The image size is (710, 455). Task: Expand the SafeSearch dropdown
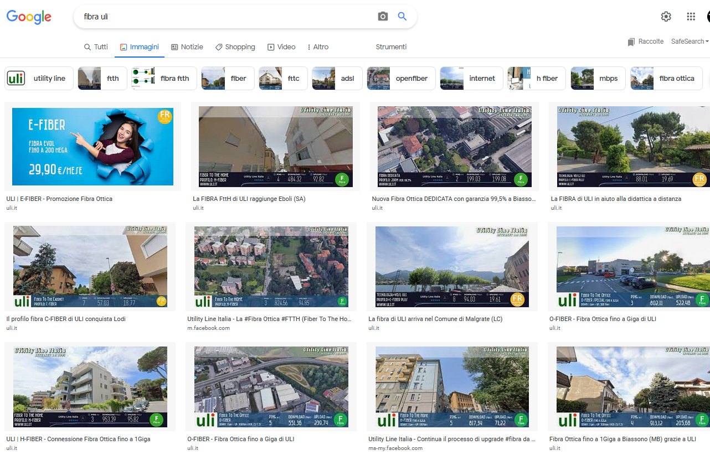tap(690, 42)
